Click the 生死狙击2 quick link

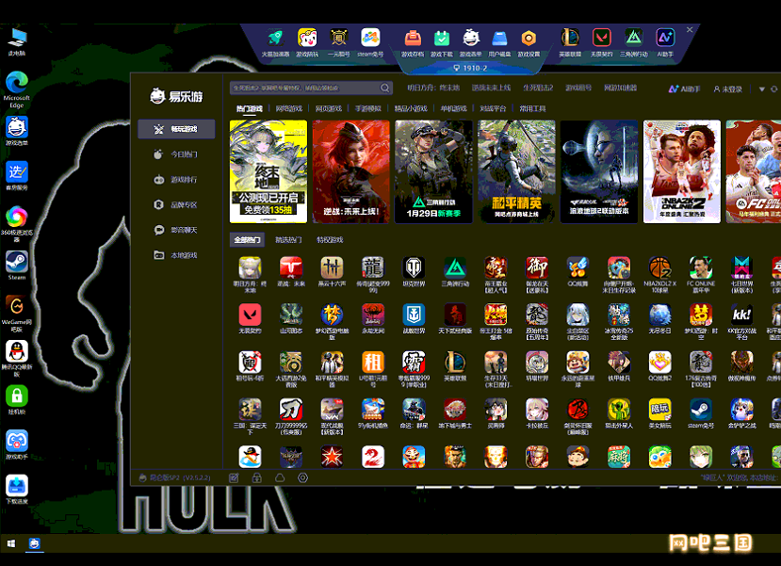[x=538, y=88]
